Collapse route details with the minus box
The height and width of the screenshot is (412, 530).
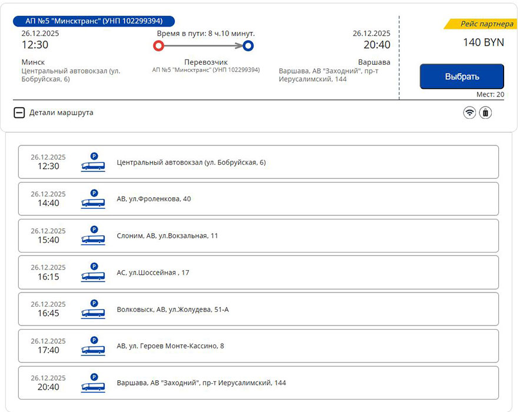click(19, 112)
